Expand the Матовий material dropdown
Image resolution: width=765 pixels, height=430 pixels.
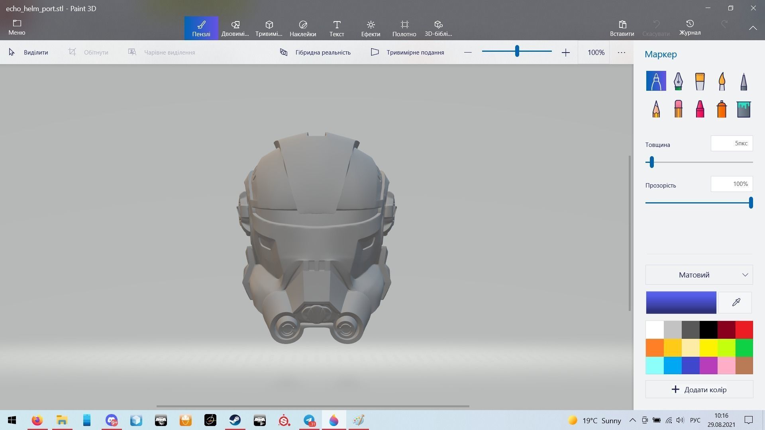point(699,275)
